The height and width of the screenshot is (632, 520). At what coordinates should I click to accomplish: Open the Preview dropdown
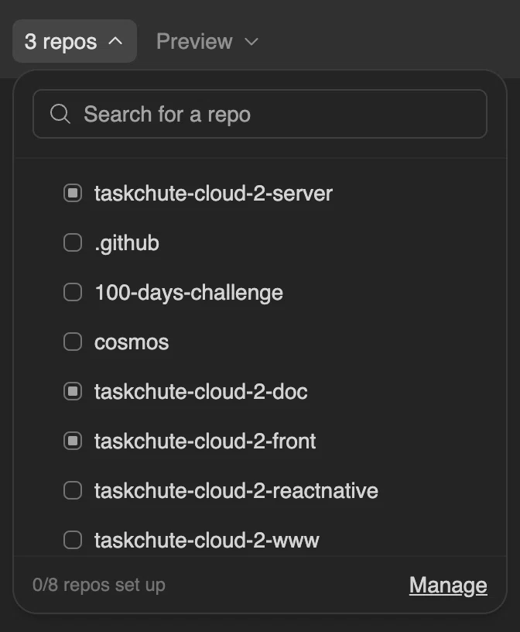pyautogui.click(x=207, y=41)
